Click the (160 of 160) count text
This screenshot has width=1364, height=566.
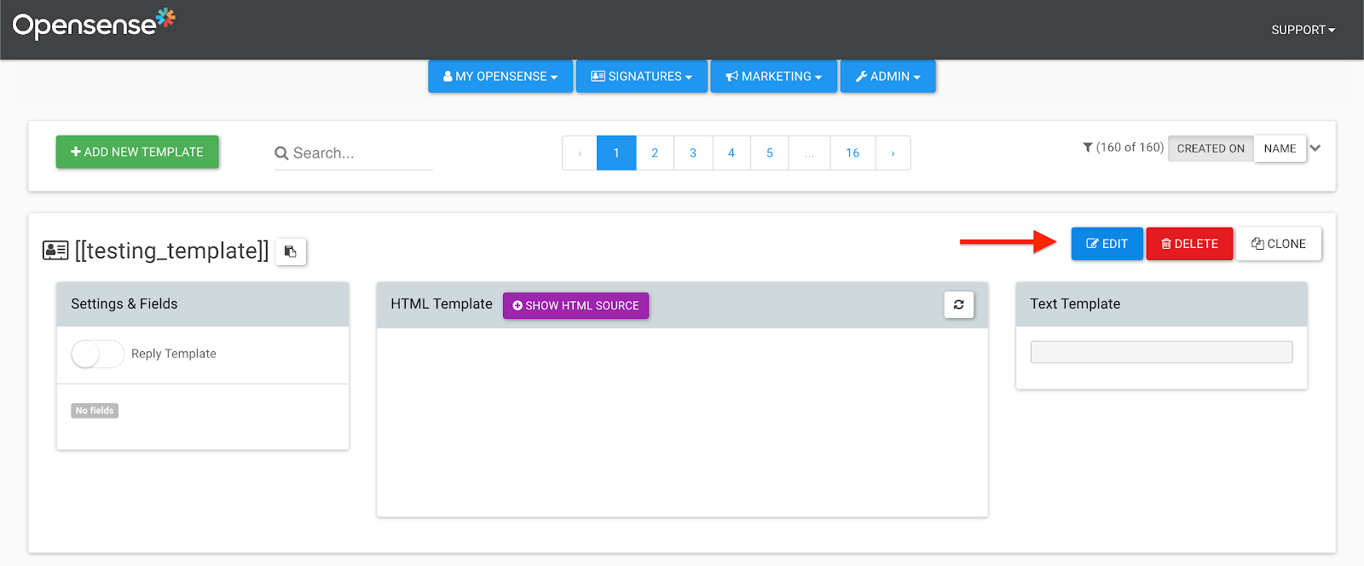tap(1130, 147)
